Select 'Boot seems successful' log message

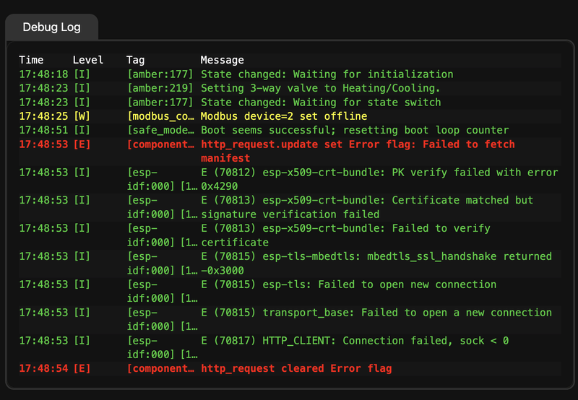pos(355,130)
